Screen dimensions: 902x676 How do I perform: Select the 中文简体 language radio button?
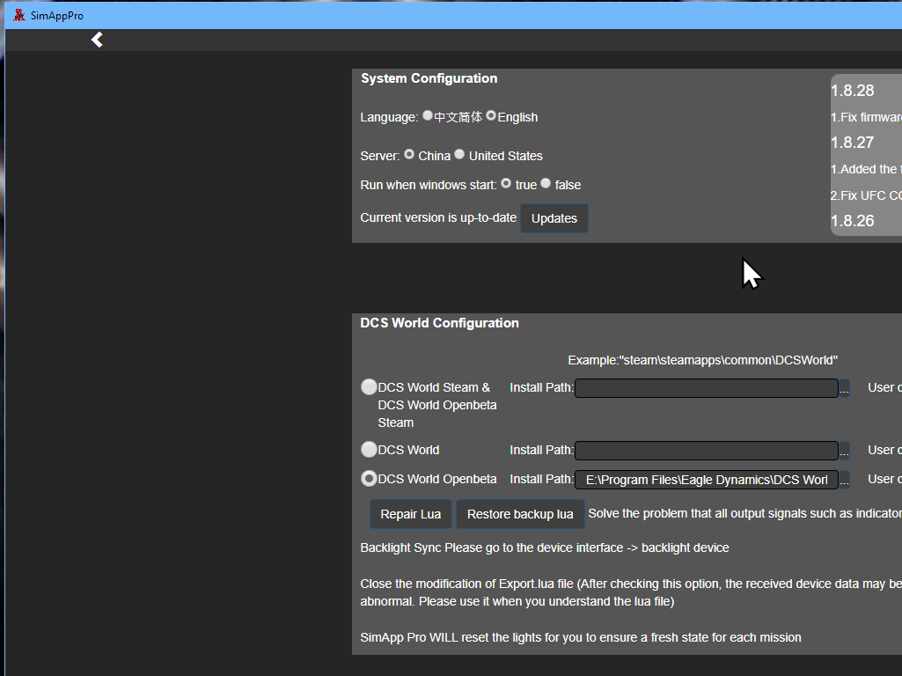point(428,115)
